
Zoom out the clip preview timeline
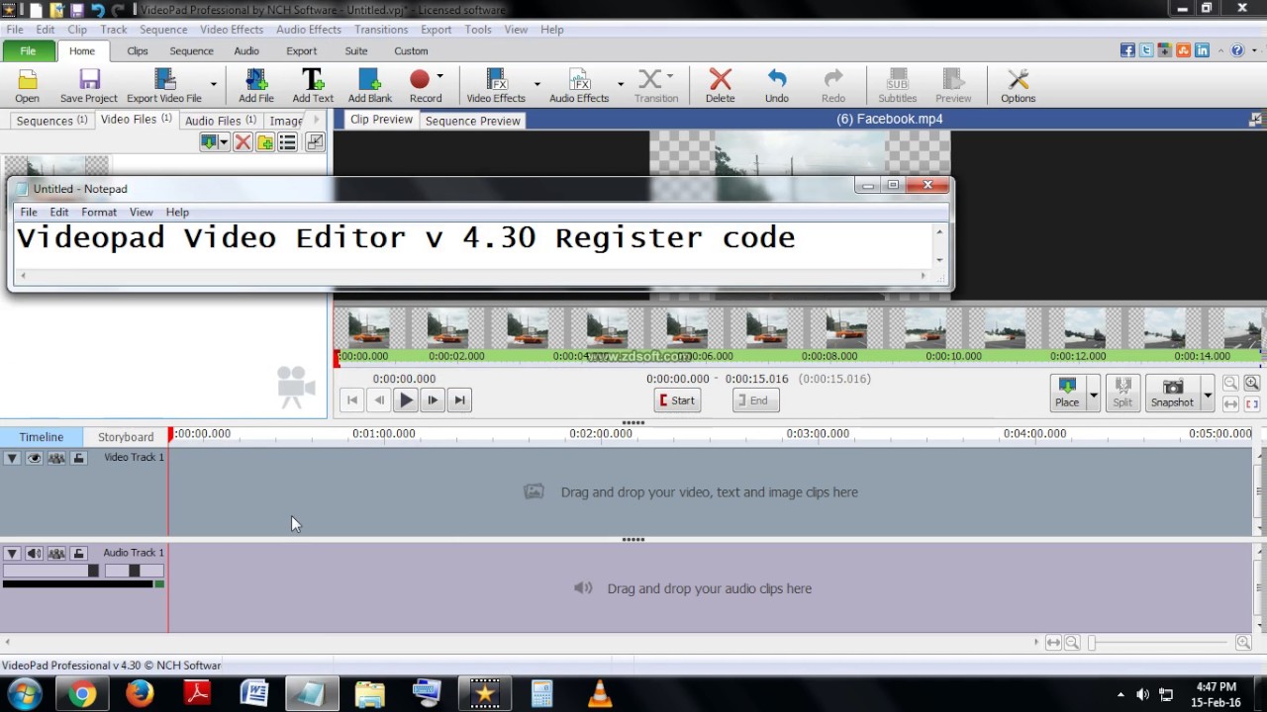pyautogui.click(x=1230, y=384)
